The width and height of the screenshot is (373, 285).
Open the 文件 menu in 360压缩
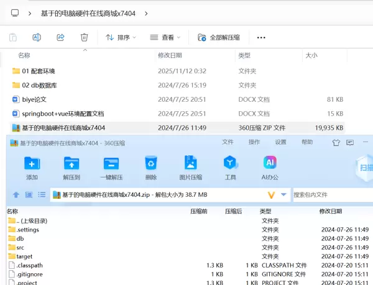[228, 142]
